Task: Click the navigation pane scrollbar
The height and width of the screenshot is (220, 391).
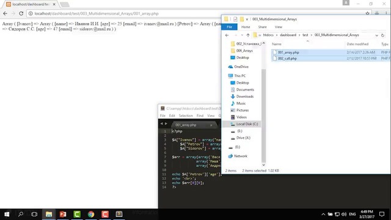Action: tap(263, 116)
